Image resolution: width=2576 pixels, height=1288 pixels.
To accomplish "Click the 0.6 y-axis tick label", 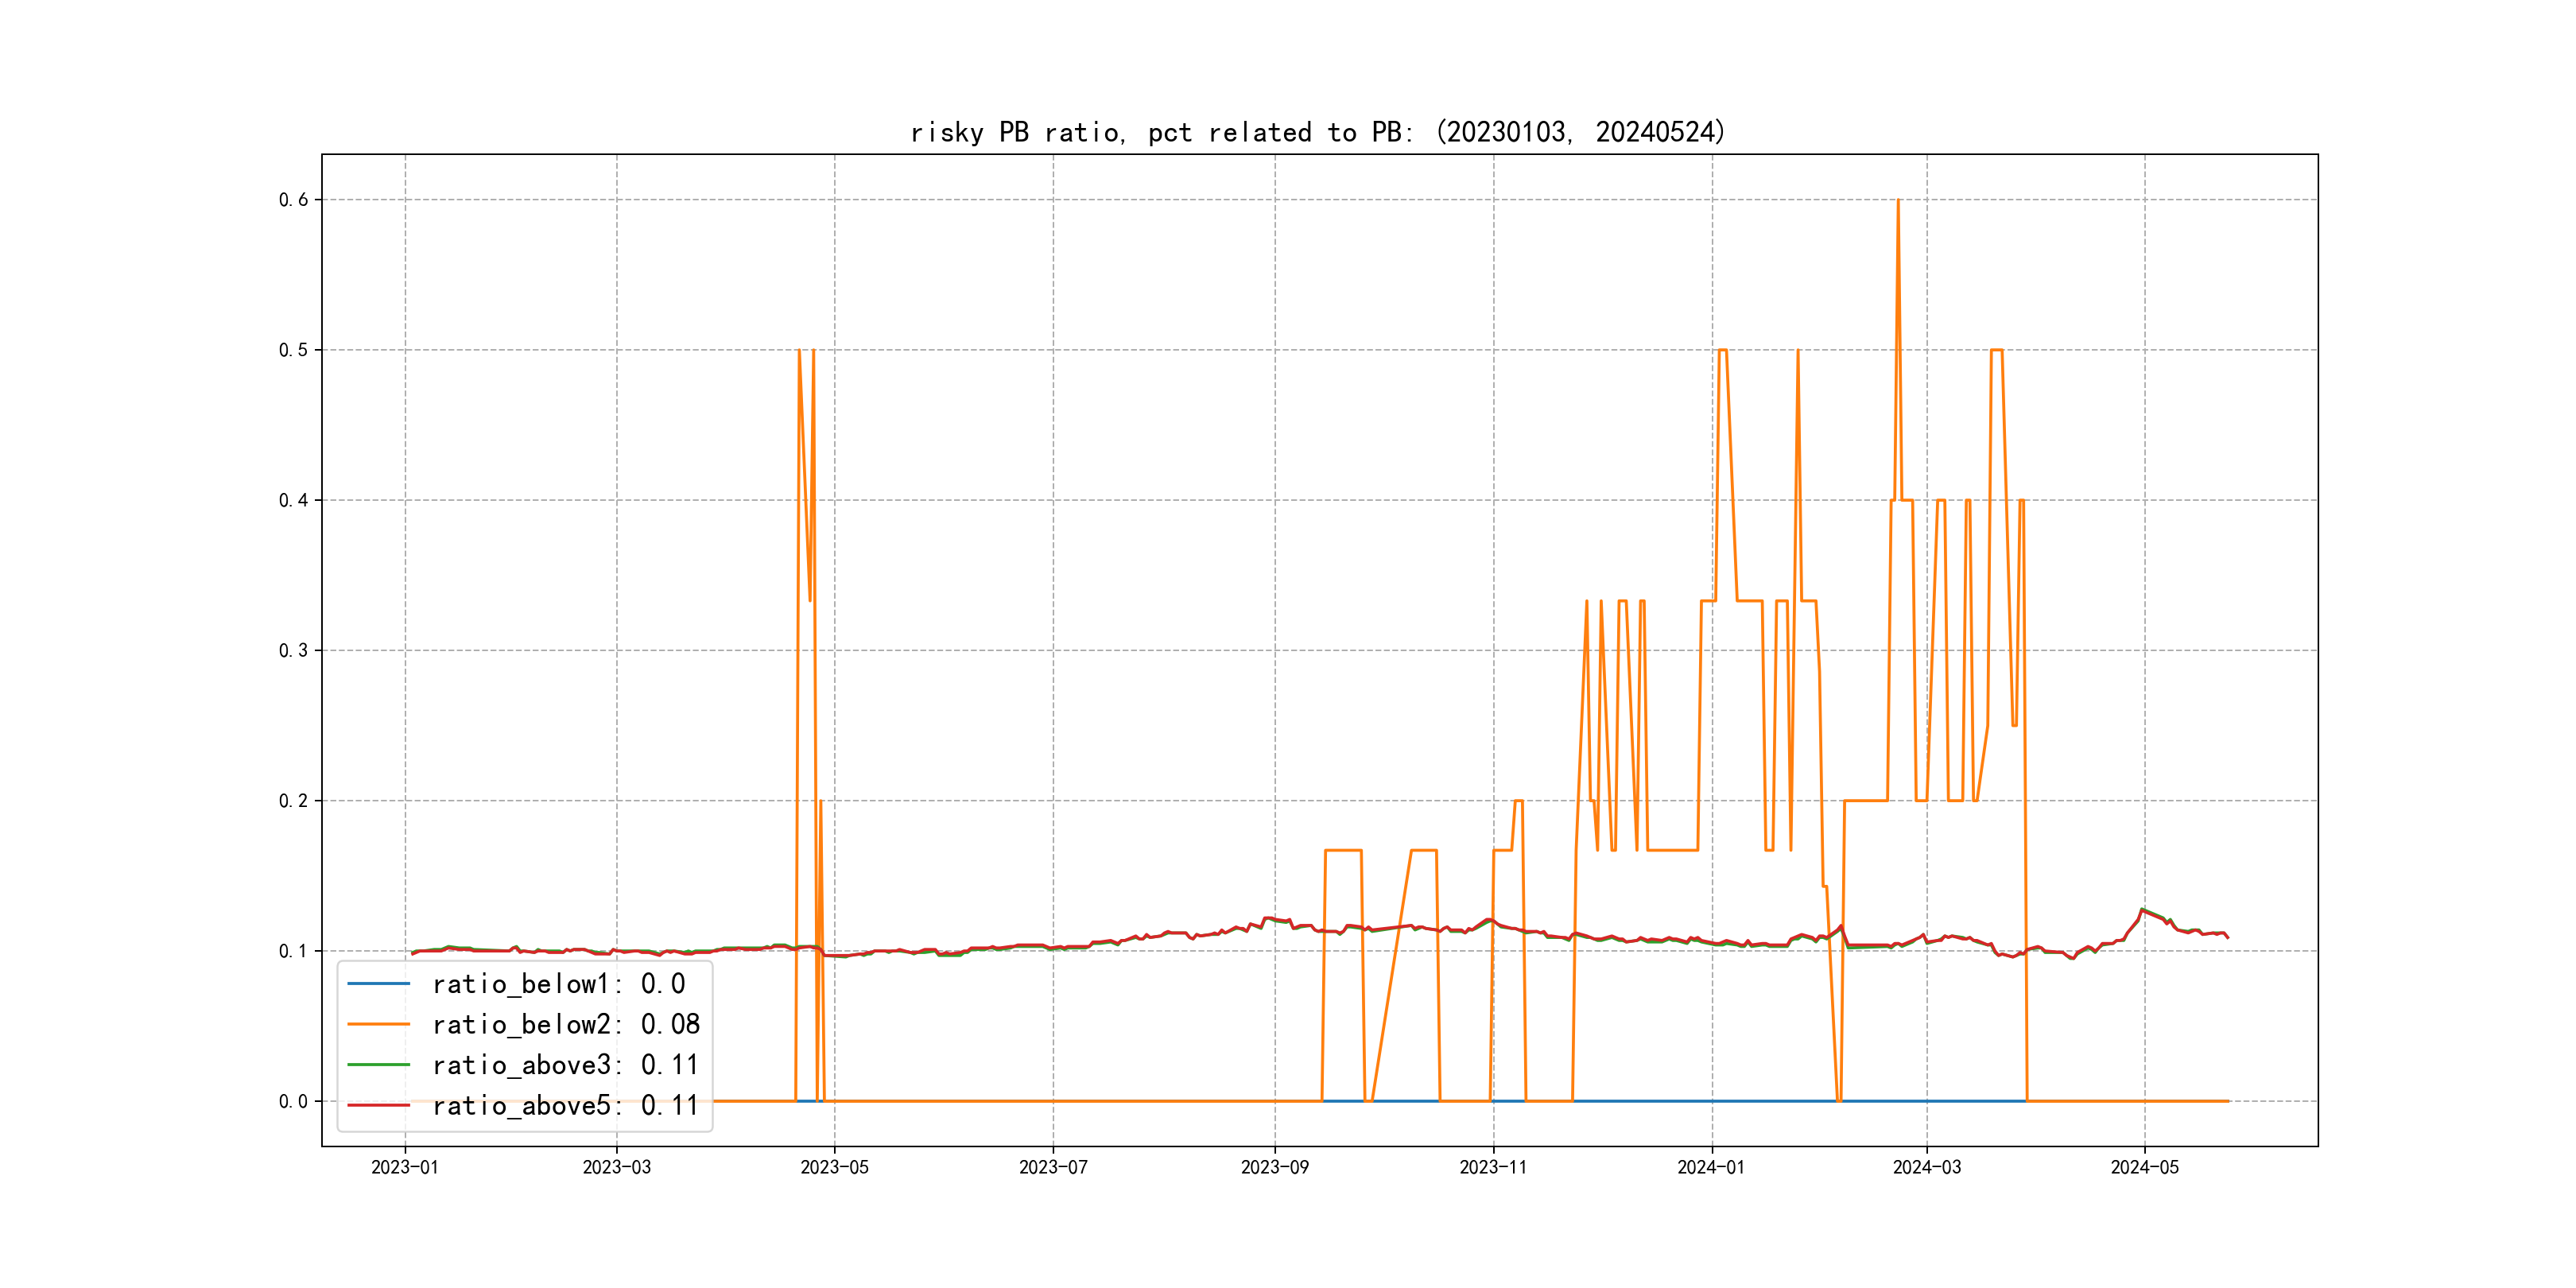I will pyautogui.click(x=293, y=200).
